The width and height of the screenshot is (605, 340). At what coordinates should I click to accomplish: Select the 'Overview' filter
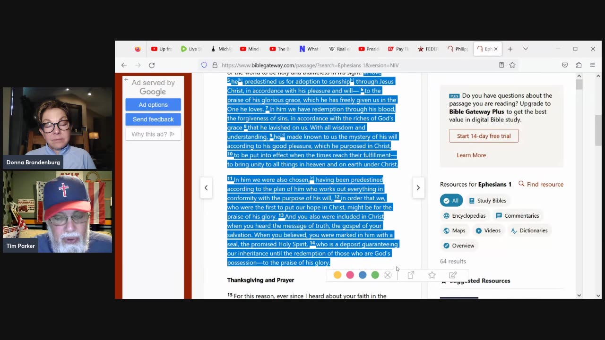coord(458,246)
